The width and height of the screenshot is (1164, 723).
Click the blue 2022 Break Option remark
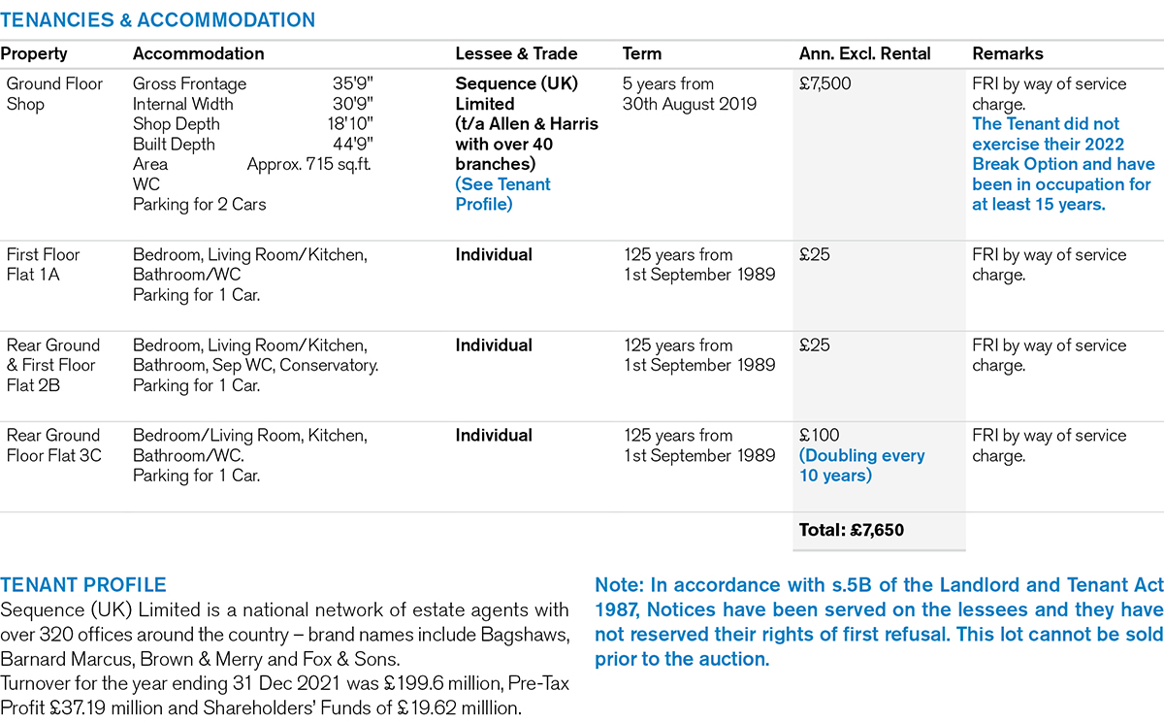pyautogui.click(x=1063, y=164)
